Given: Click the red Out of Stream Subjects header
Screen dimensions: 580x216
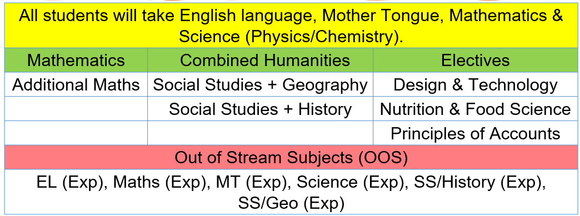Looking at the screenshot, I should click(291, 157).
